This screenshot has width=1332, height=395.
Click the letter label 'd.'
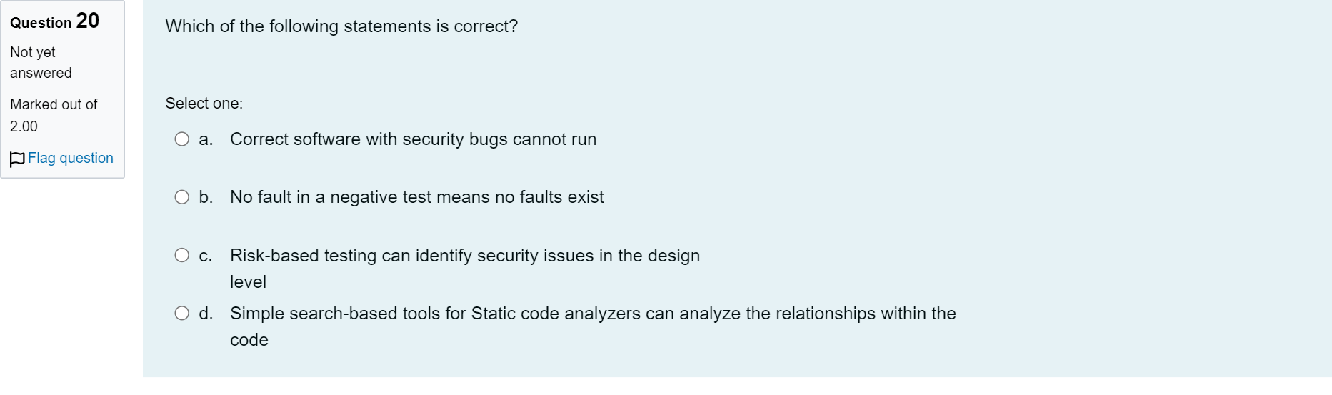206,314
